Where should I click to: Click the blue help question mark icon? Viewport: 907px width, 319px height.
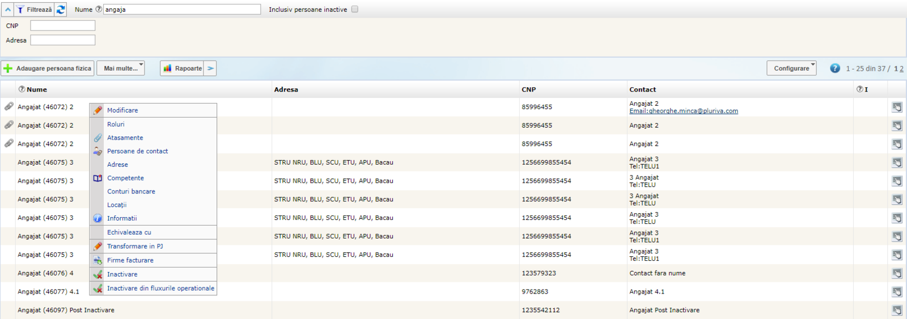(834, 68)
